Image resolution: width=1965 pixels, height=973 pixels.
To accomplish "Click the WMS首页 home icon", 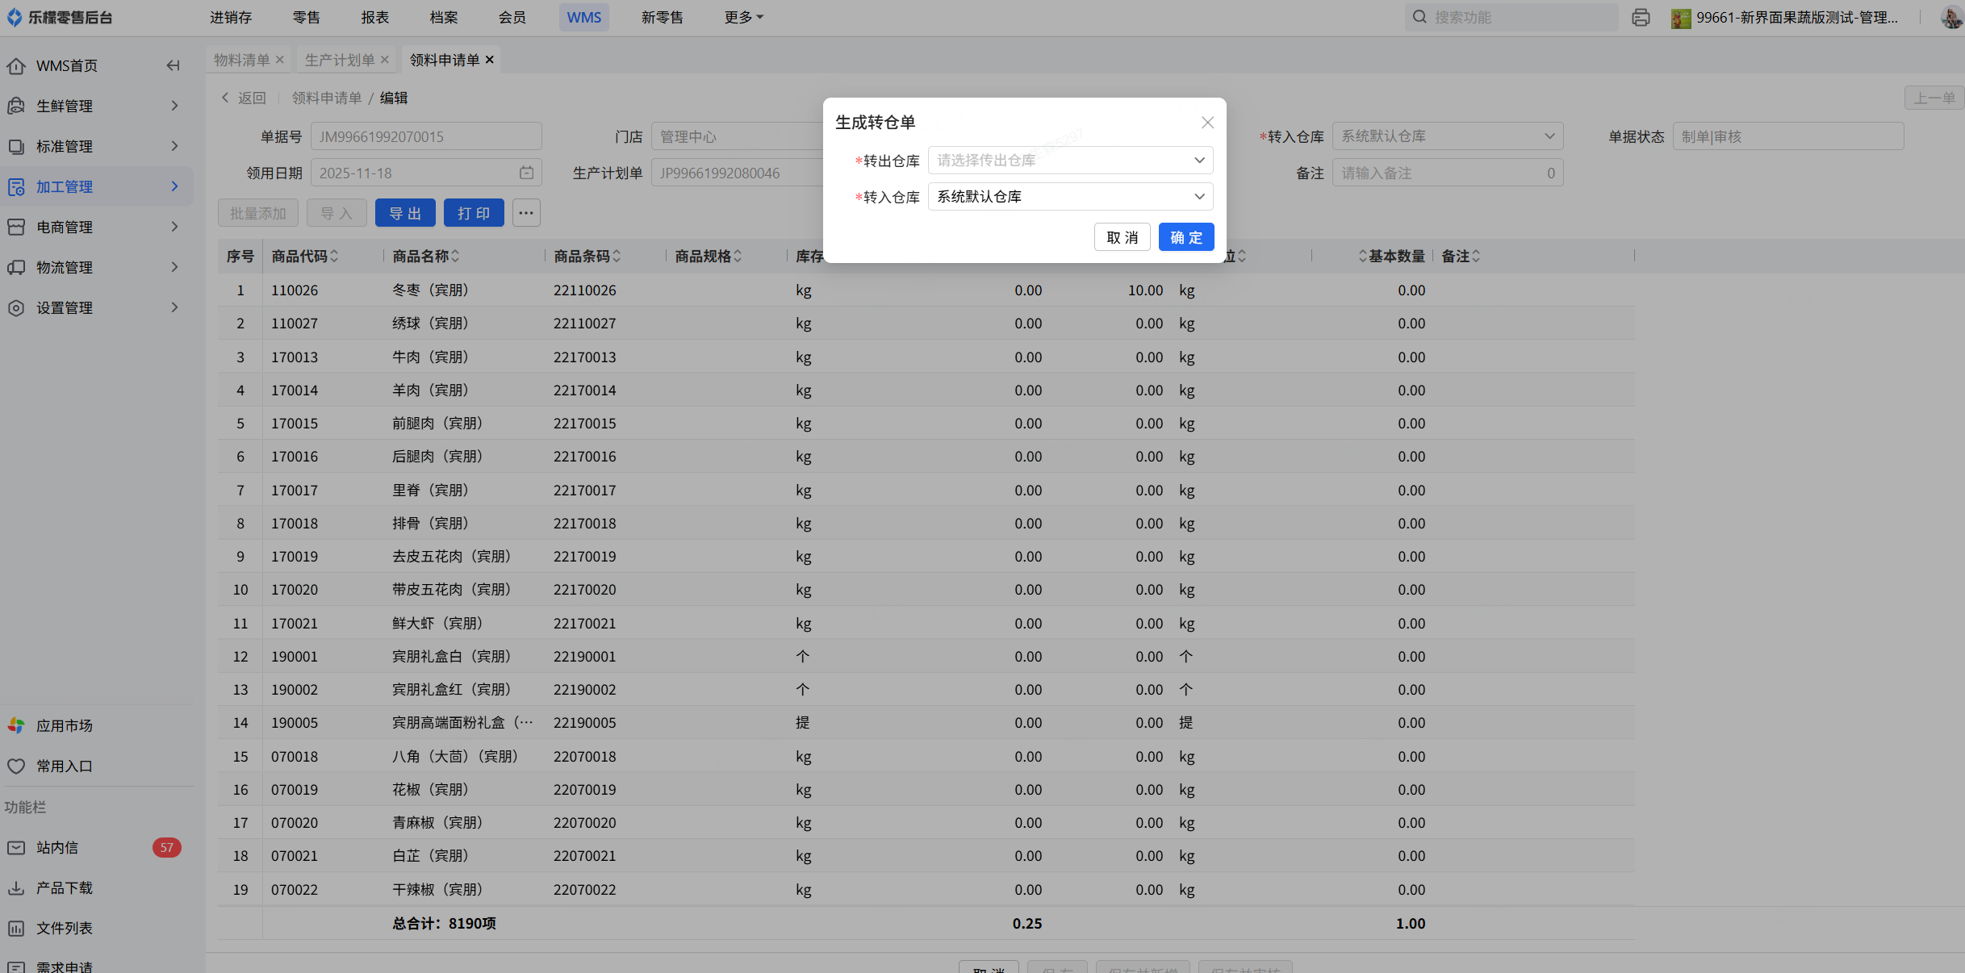I will click(x=16, y=66).
